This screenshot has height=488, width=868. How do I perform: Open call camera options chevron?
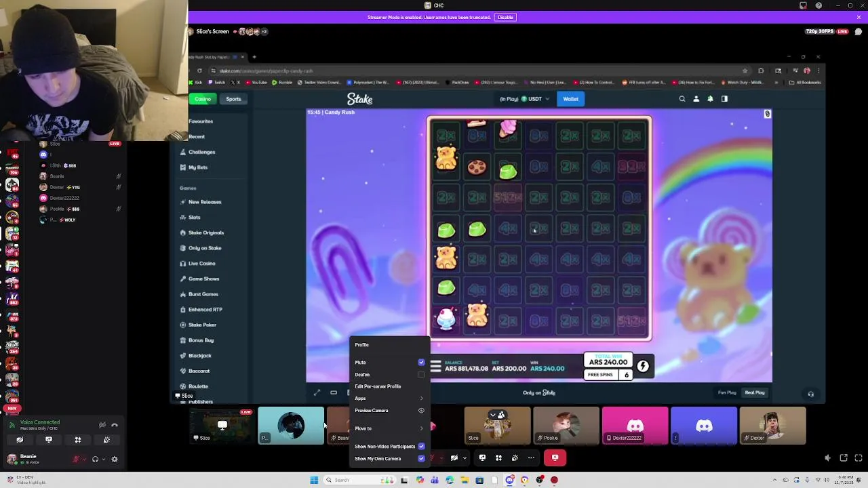(464, 457)
